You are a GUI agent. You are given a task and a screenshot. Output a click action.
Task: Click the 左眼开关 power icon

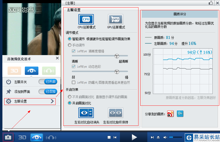tap(9, 82)
